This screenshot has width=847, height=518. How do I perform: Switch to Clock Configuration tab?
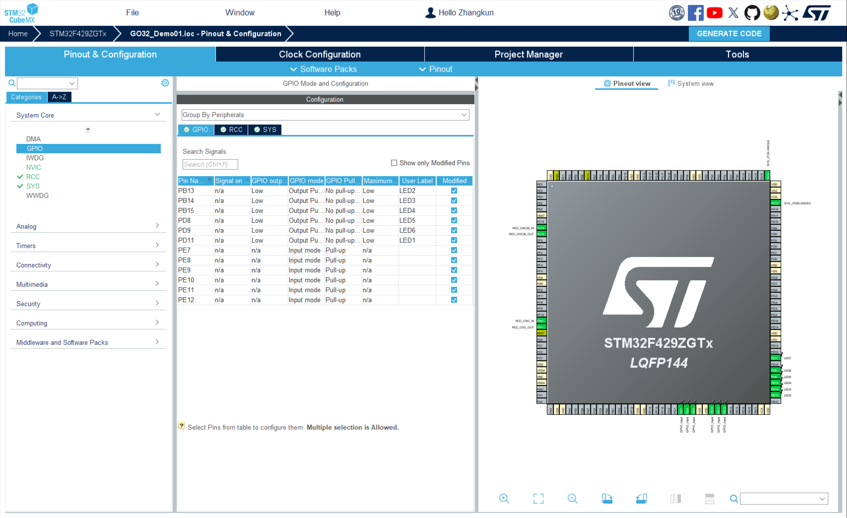coord(319,54)
